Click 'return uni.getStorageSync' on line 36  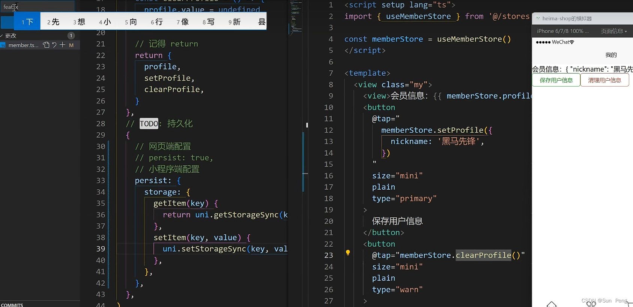221,215
